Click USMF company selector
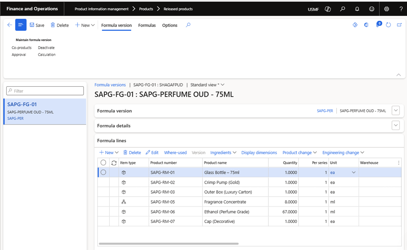 (313, 9)
